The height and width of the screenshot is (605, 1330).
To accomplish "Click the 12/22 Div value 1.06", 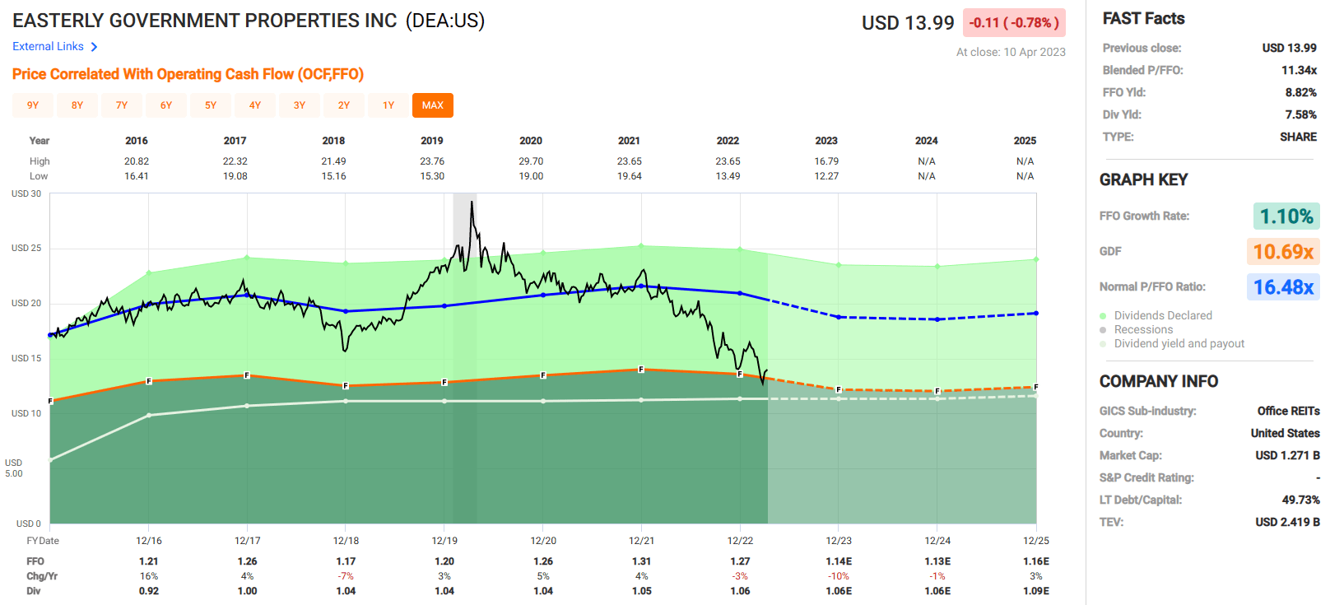I will [x=740, y=591].
